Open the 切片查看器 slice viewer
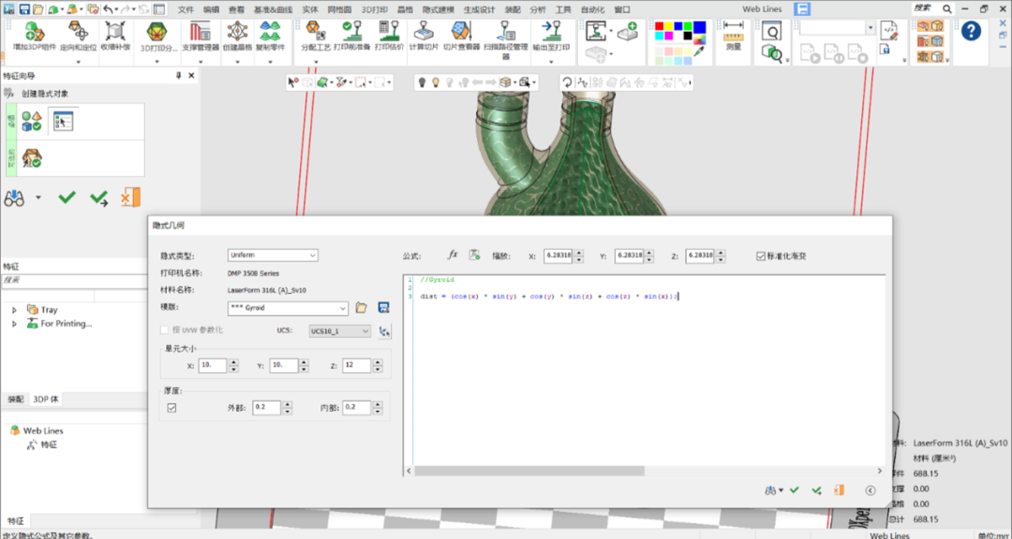 click(461, 31)
